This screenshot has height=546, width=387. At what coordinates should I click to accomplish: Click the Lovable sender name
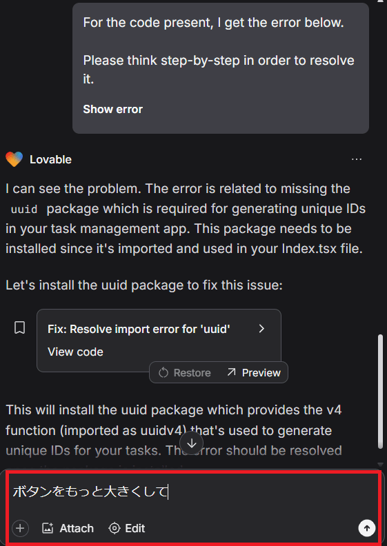(50, 159)
